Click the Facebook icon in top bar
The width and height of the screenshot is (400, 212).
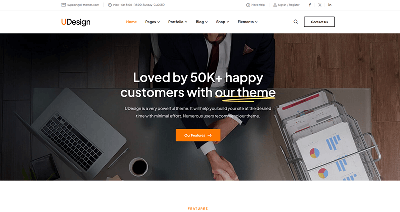pos(310,5)
